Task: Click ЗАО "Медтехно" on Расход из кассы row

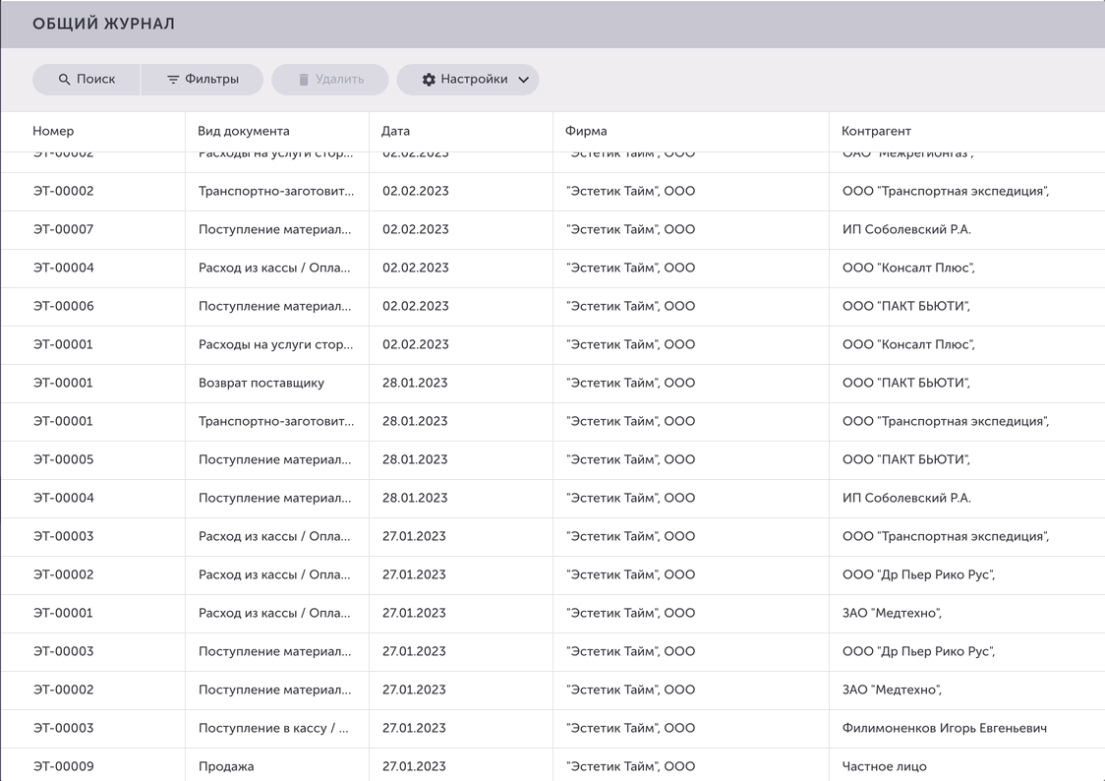Action: coord(893,613)
